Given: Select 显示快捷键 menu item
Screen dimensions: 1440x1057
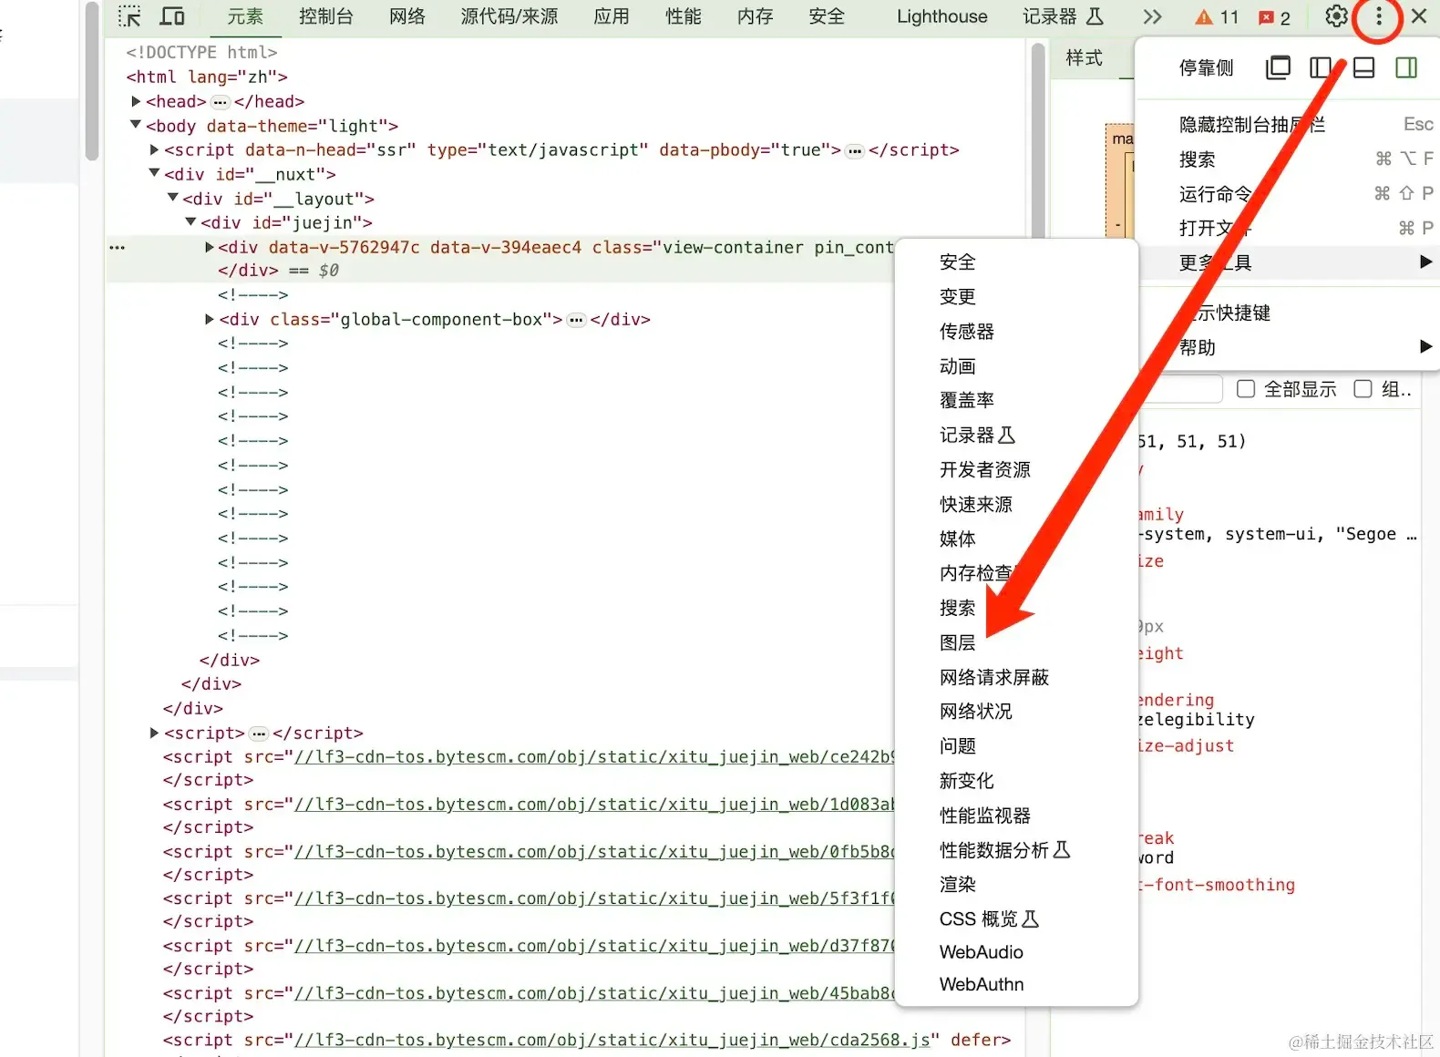Looking at the screenshot, I should click(x=1288, y=313).
